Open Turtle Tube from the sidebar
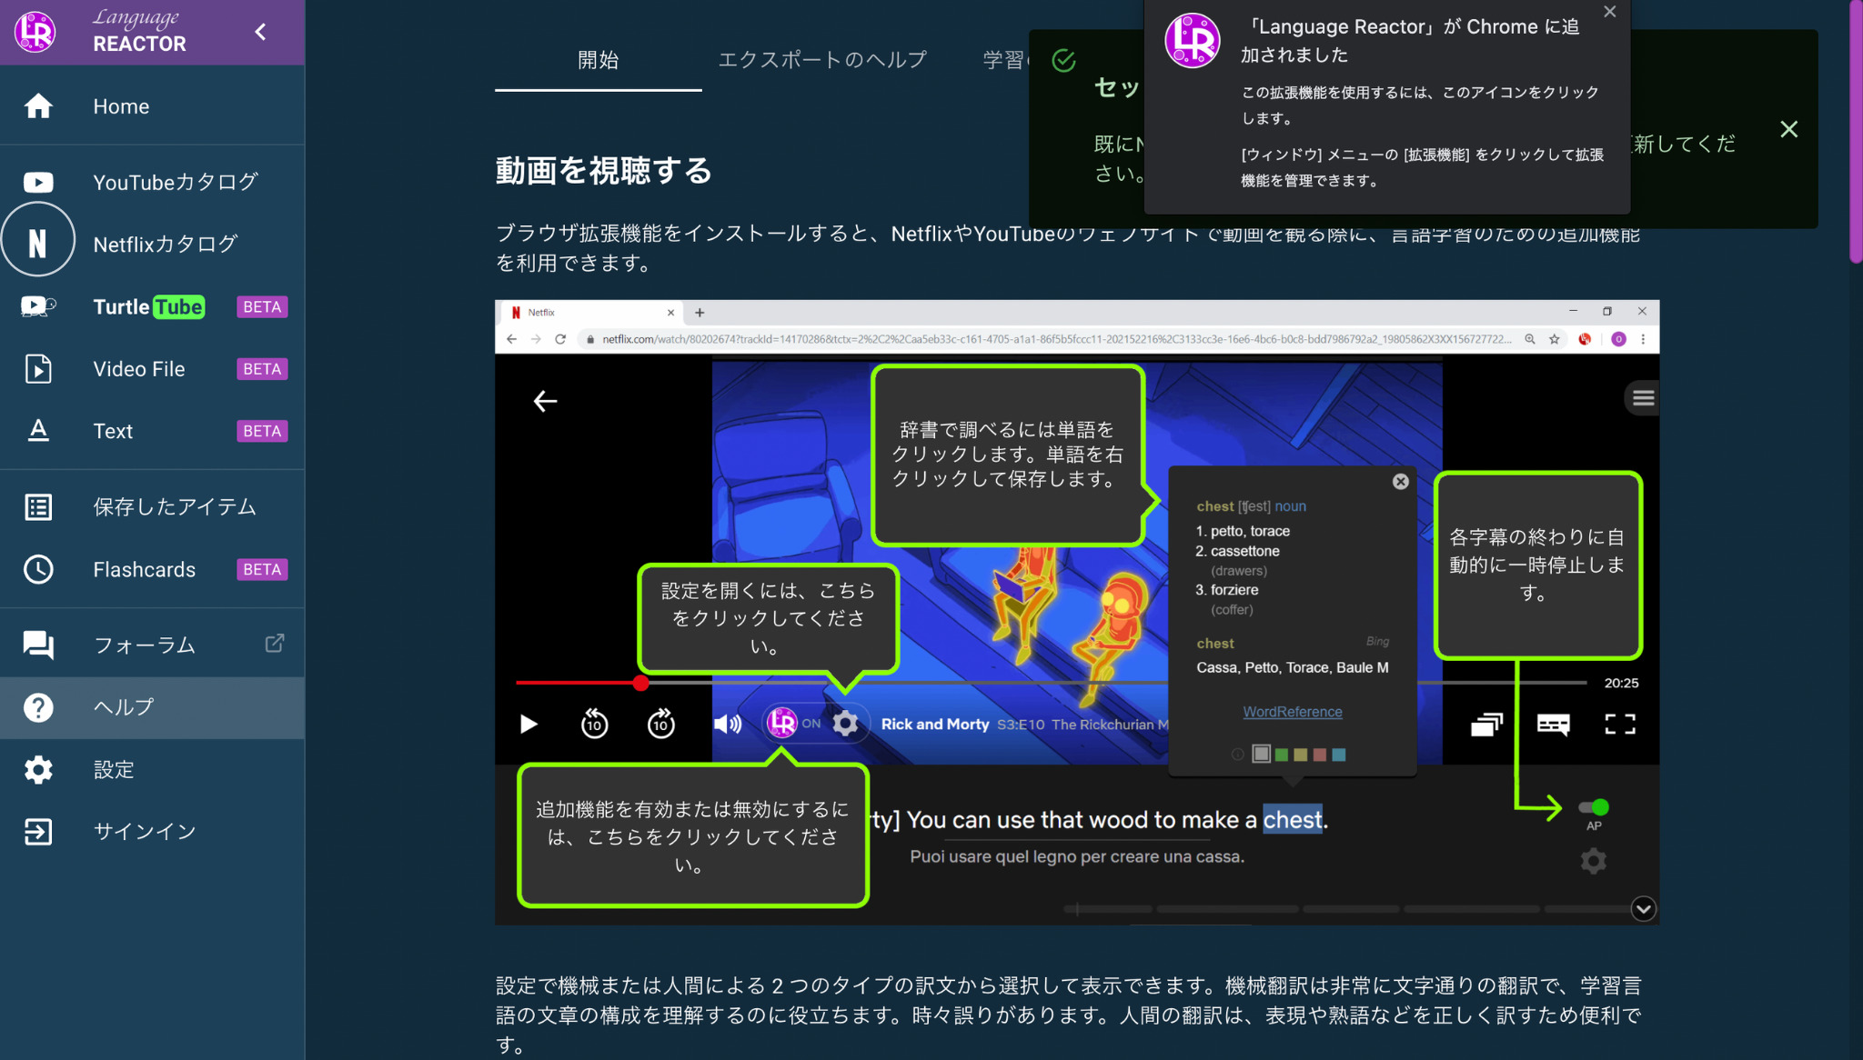The height and width of the screenshot is (1060, 1863). [152, 306]
